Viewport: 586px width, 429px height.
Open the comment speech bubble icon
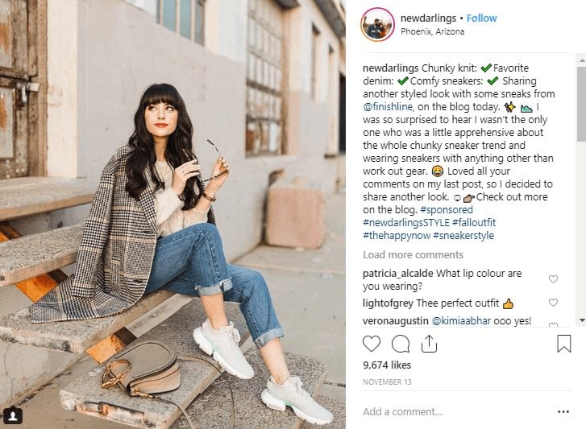coord(401,344)
